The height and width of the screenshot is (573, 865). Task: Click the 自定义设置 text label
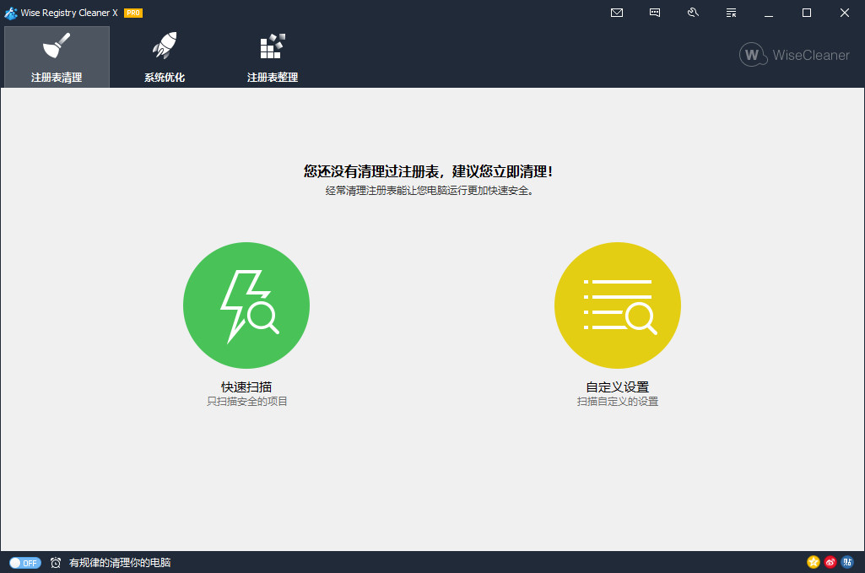pos(618,387)
